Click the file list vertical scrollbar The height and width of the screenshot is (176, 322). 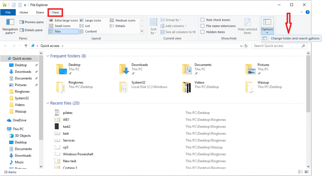coord(308,84)
